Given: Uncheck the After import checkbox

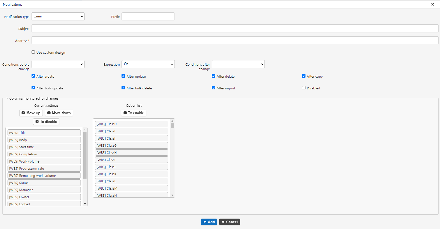Looking at the screenshot, I should [x=214, y=88].
